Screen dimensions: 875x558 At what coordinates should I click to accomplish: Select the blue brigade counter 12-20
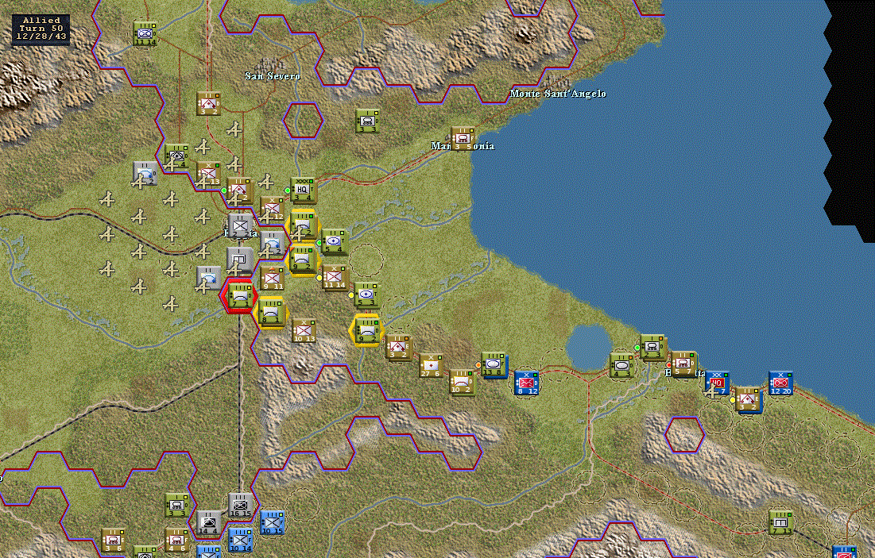point(780,383)
